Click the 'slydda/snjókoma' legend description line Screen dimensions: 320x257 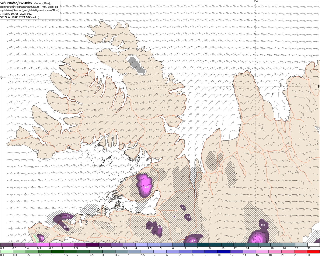point(30,10)
